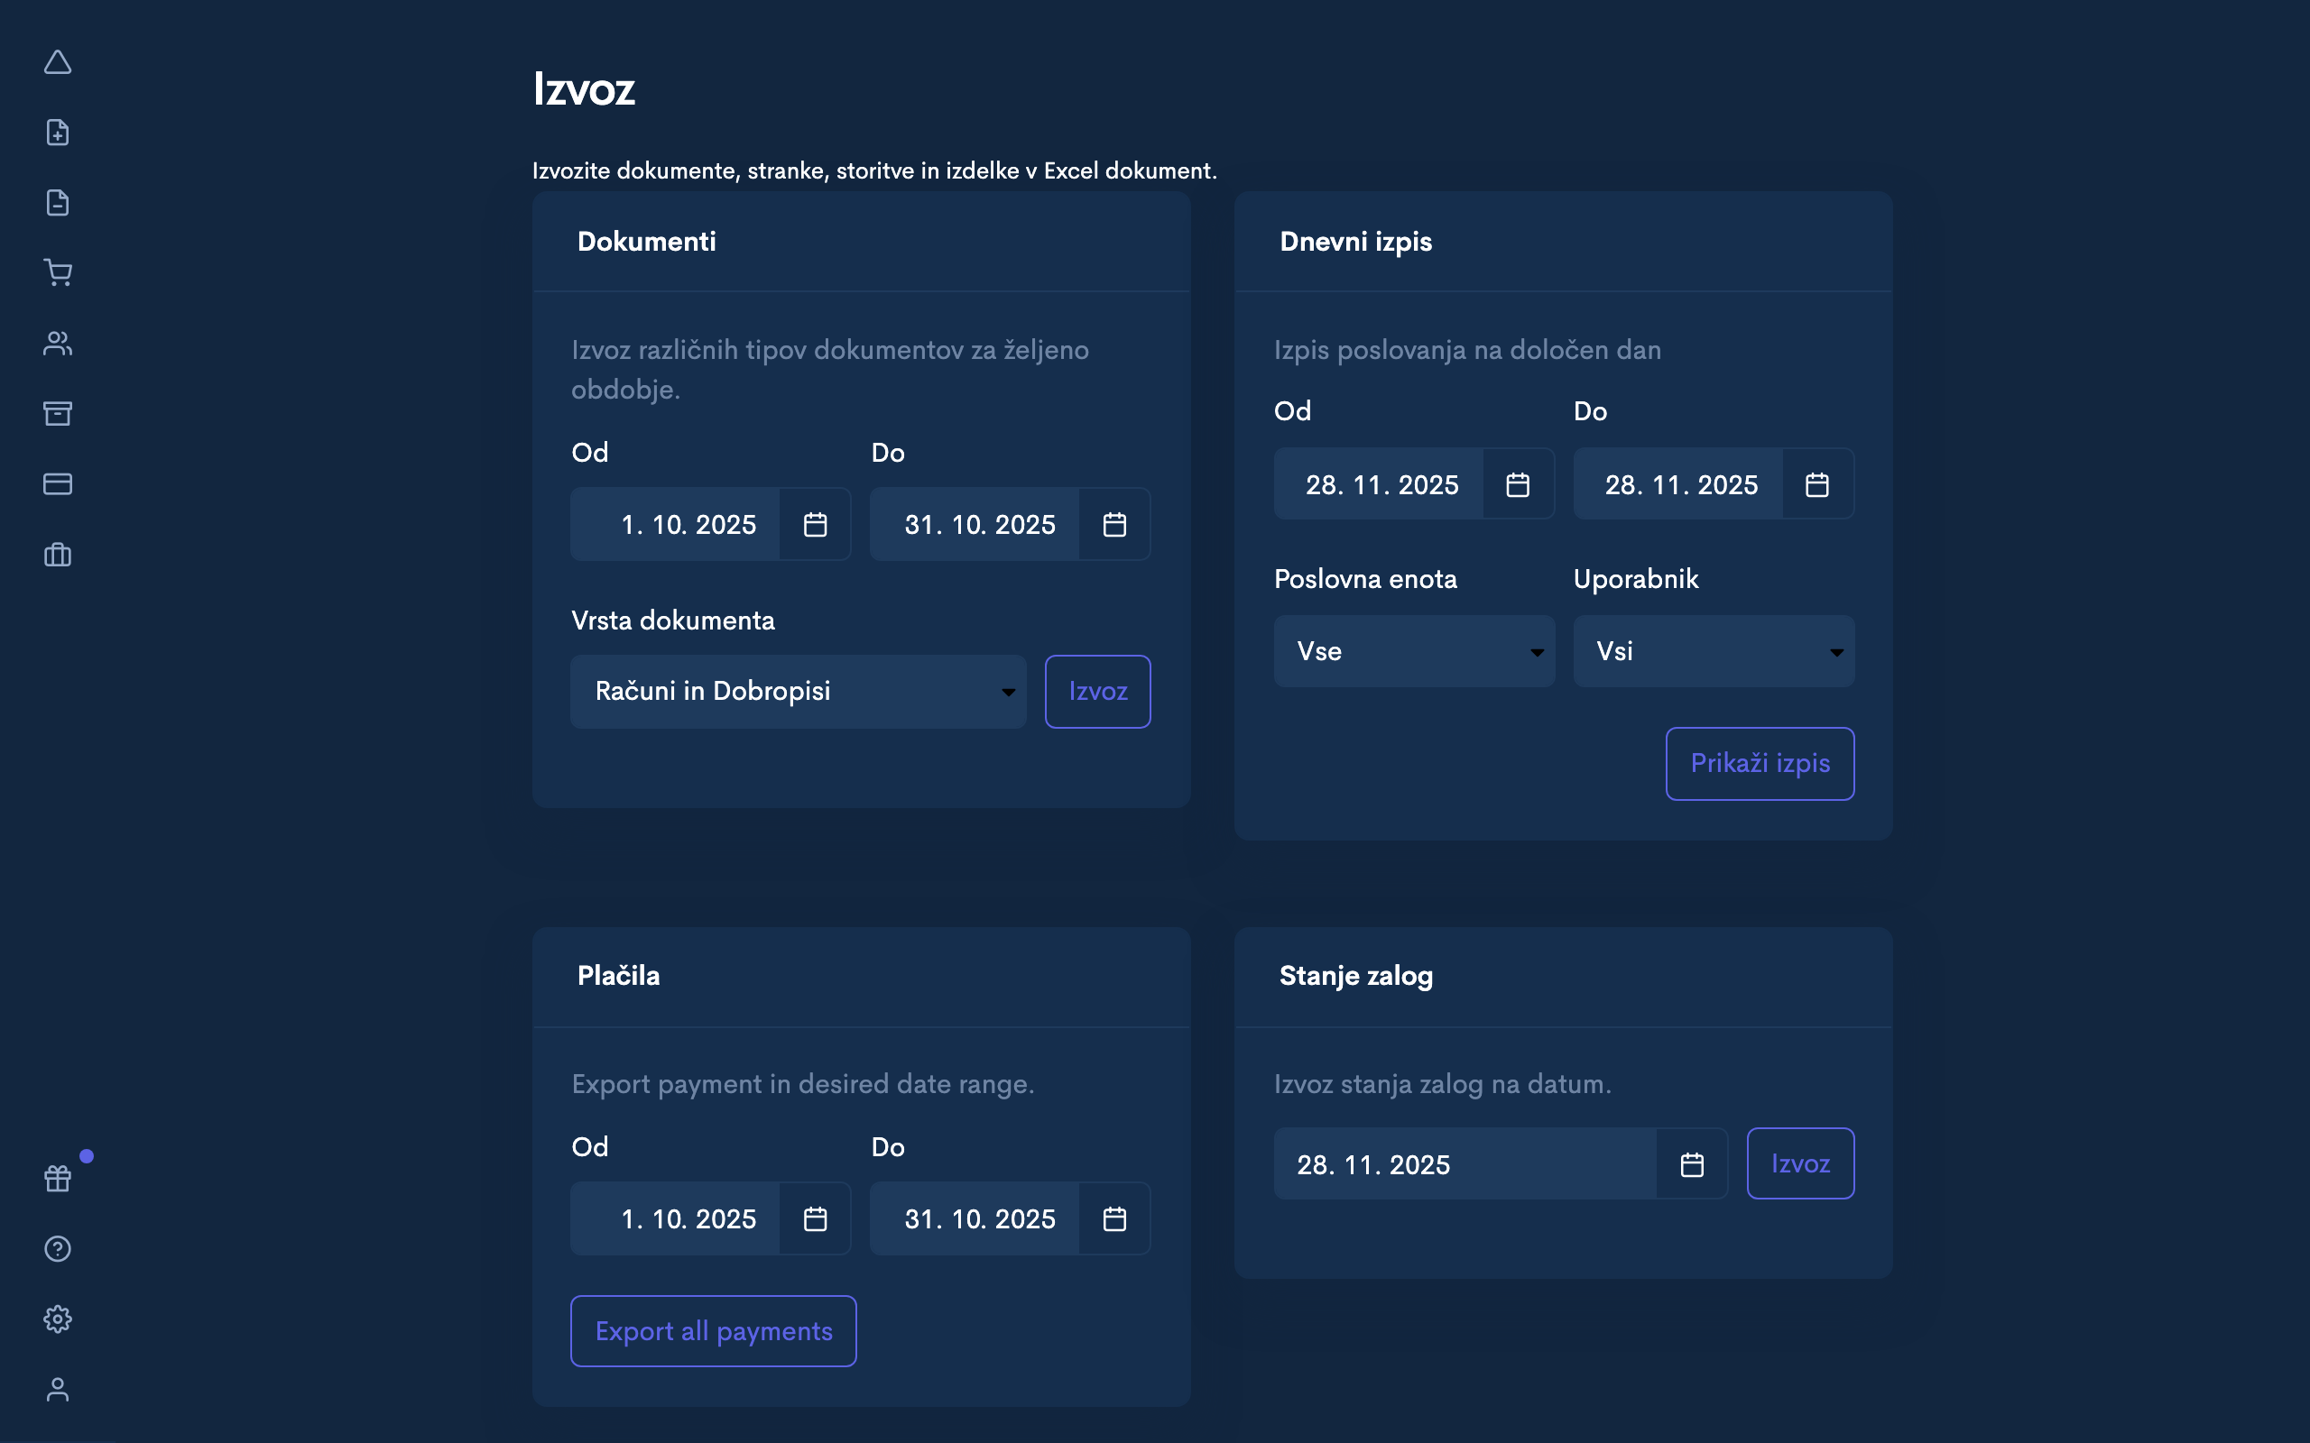Open the settings gear icon

57,1319
